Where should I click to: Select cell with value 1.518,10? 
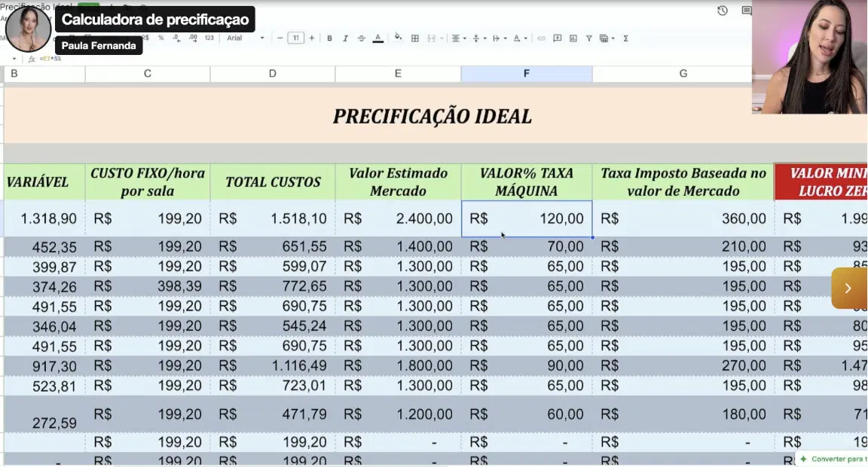pos(272,218)
